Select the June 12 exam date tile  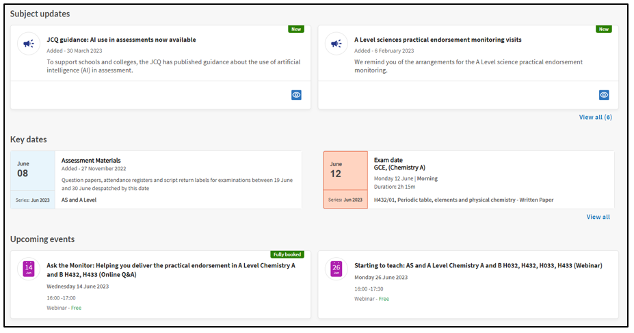click(345, 180)
